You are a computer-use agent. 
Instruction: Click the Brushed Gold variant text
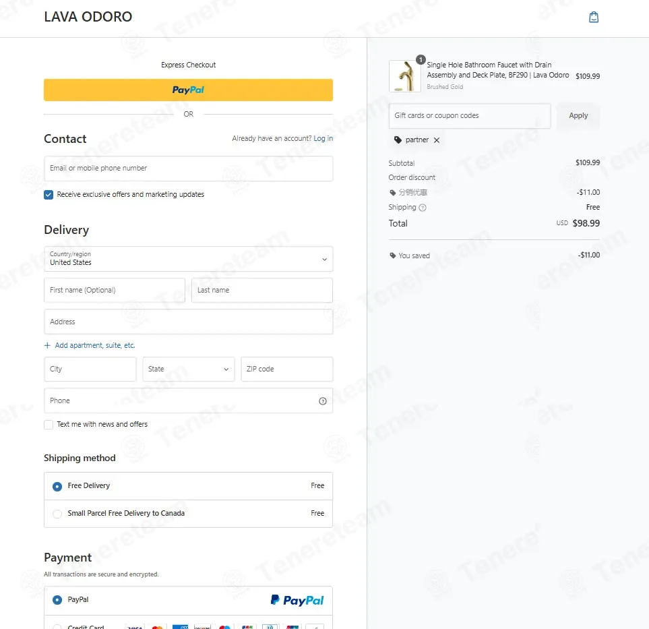pyautogui.click(x=445, y=87)
